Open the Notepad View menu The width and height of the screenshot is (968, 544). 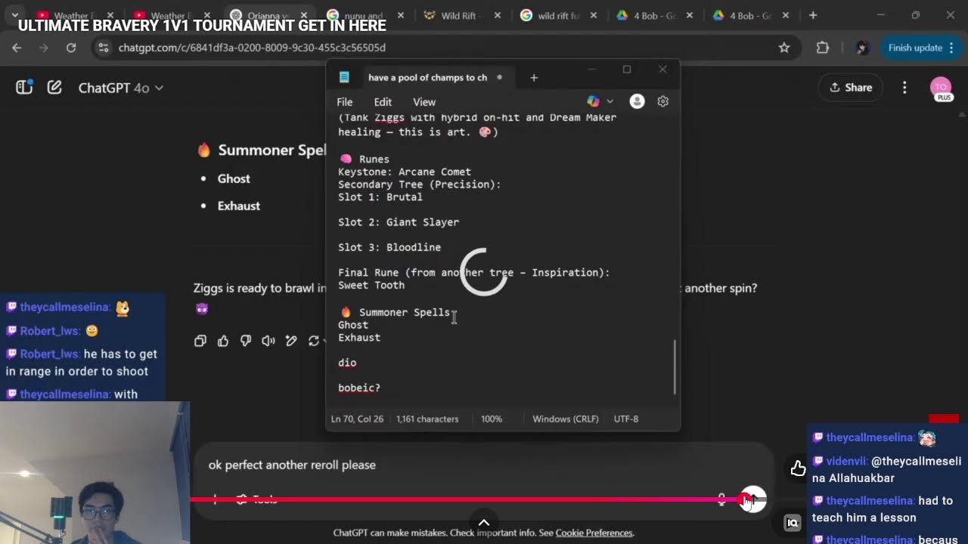424,102
